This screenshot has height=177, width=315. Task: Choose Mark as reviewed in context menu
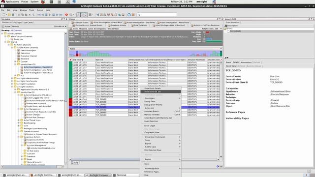pyautogui.click(x=161, y=115)
